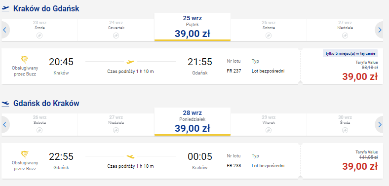Choose the 39,00 zł fare for flight FR 237
The image size is (389, 186).
click(360, 76)
